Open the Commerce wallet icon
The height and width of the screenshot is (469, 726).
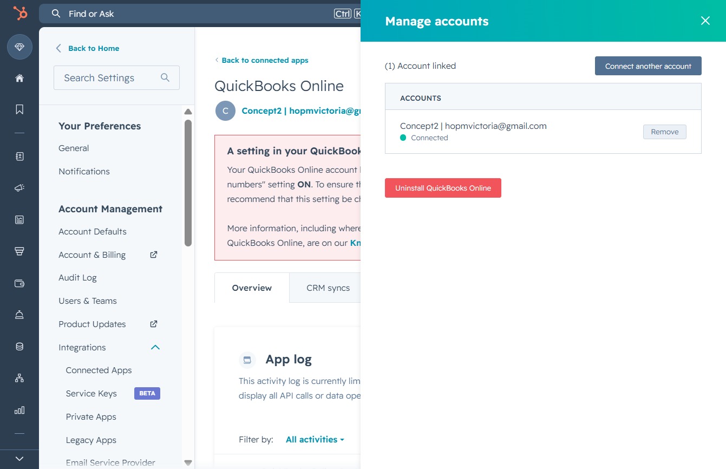pyautogui.click(x=19, y=283)
